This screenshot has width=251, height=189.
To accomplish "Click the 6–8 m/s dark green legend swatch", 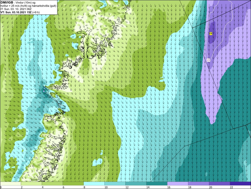I will point(73,183).
